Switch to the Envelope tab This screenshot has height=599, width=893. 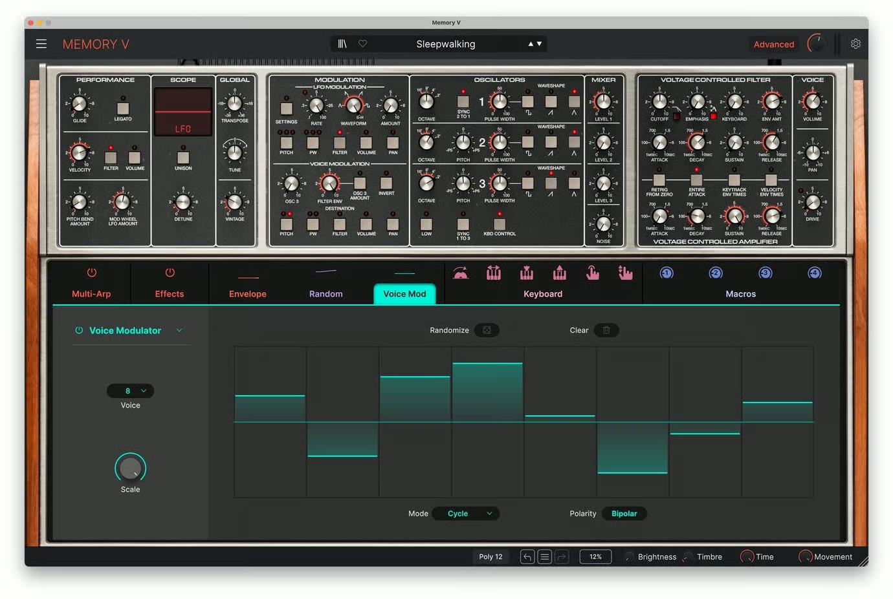248,294
